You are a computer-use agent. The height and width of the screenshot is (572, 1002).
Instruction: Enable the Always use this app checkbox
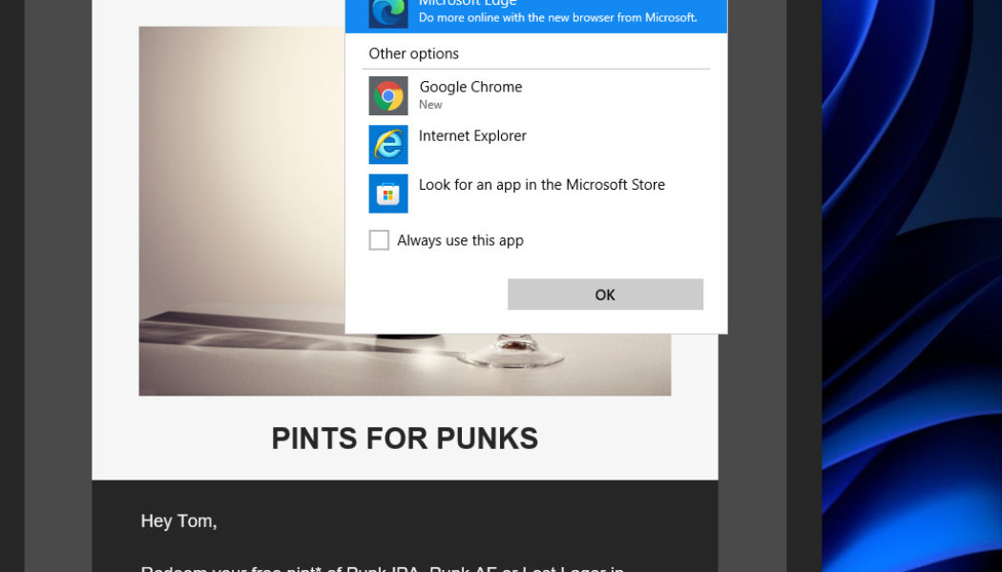(379, 240)
